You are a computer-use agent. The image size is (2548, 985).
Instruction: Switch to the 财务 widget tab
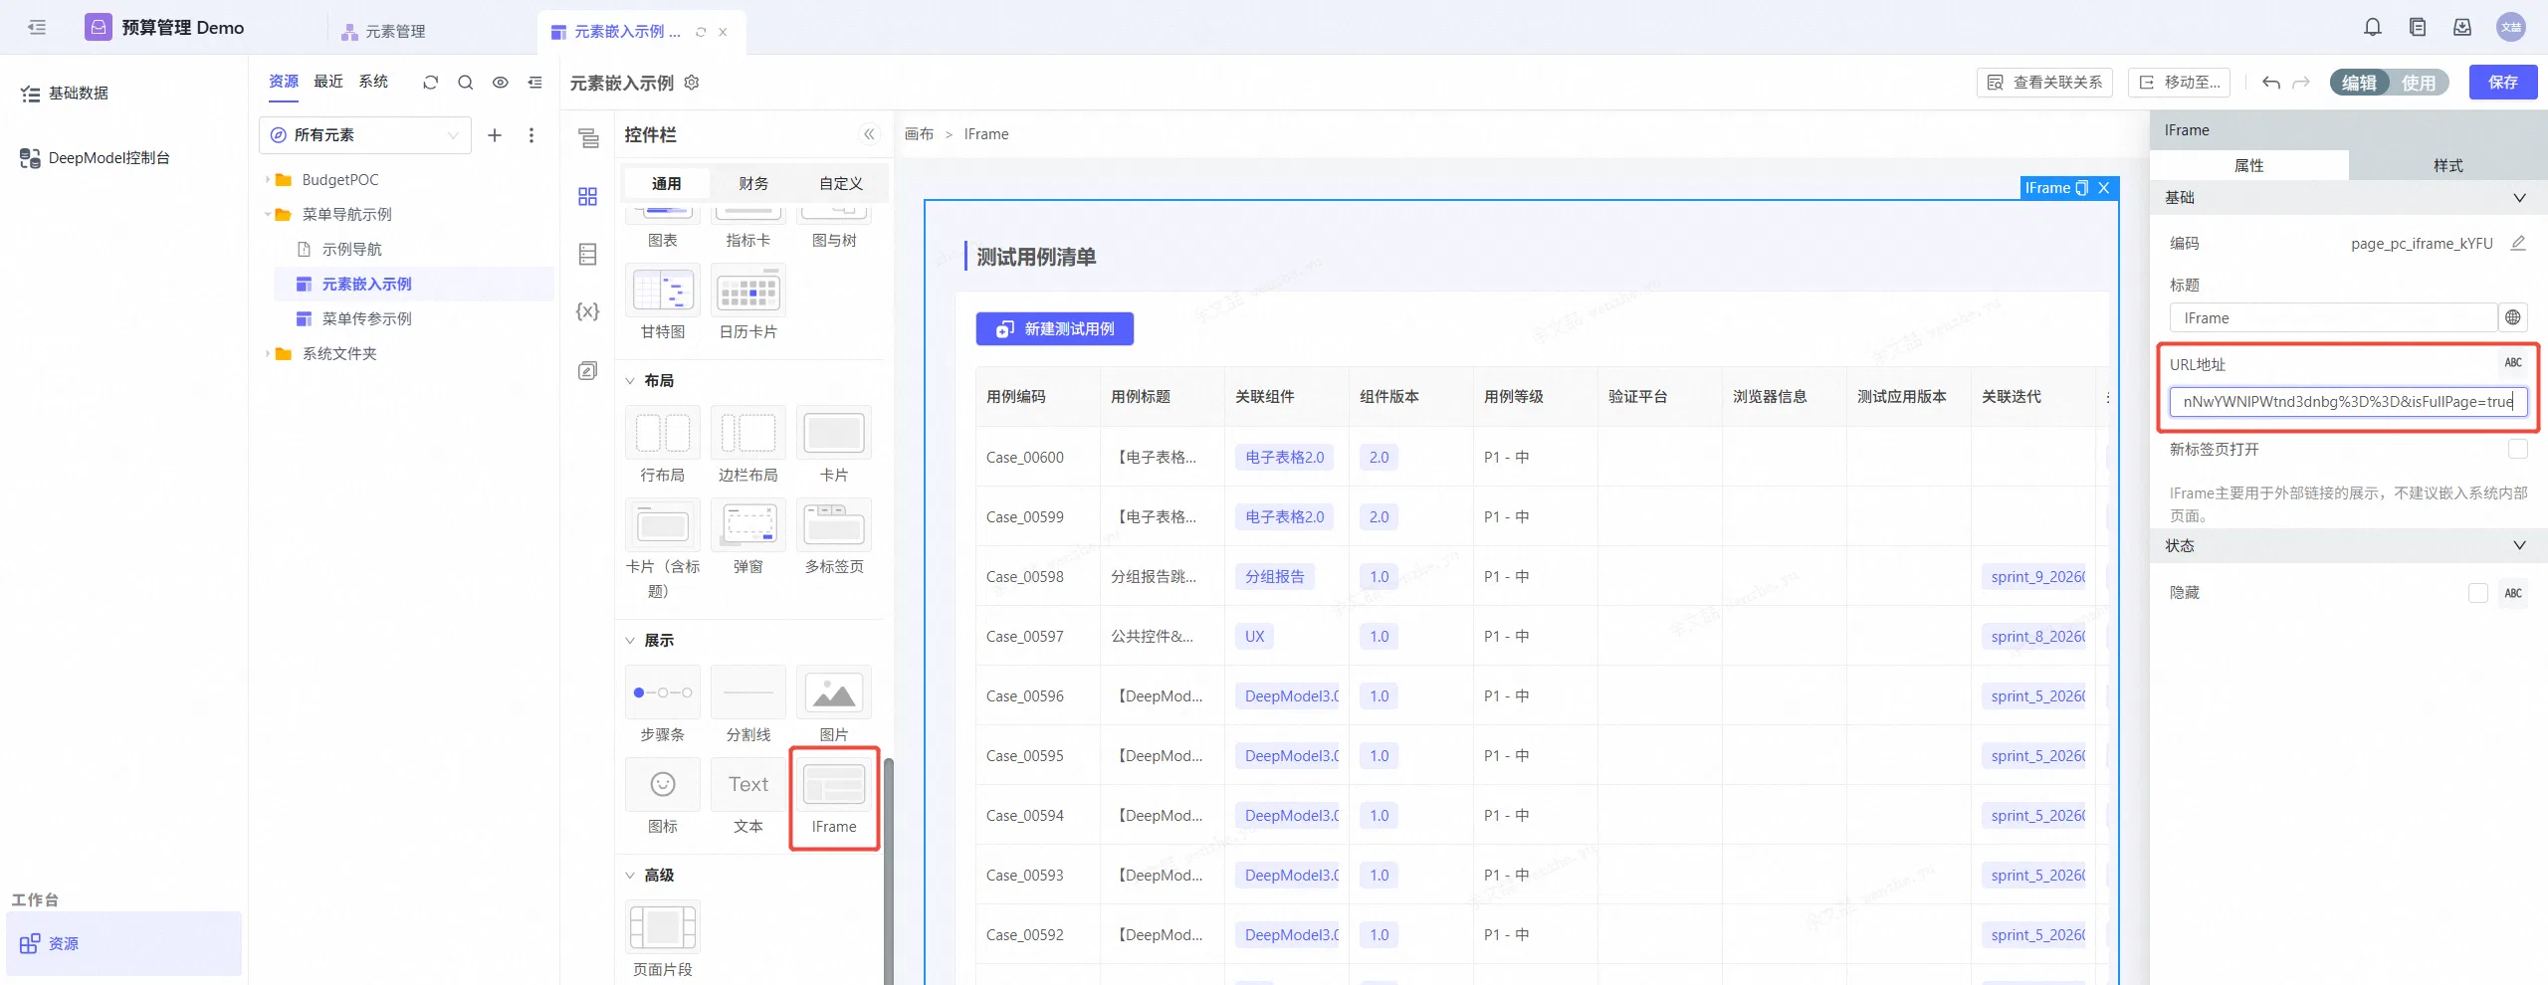753,183
